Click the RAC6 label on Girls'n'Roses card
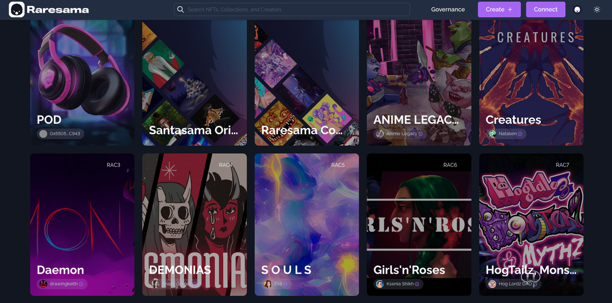This screenshot has height=303, width=612. (x=450, y=165)
